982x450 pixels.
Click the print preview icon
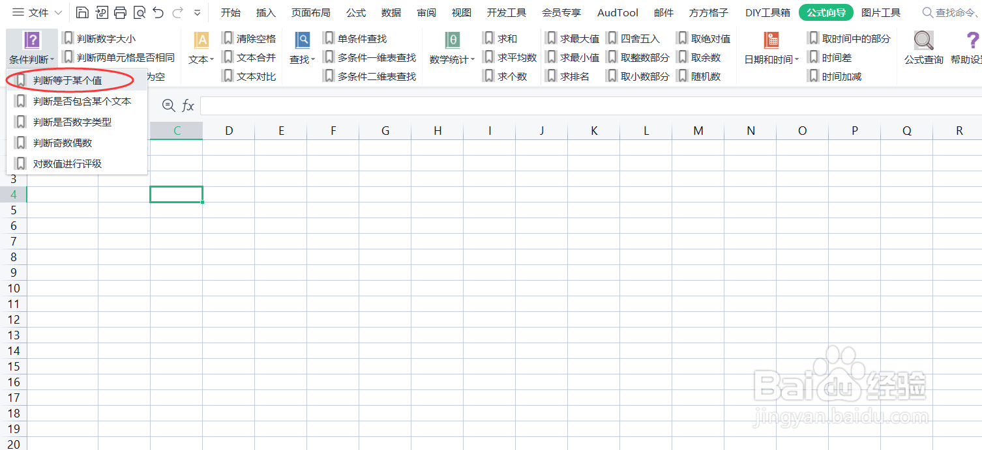139,12
